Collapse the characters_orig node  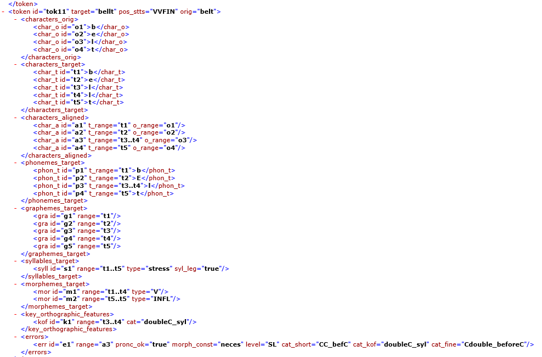[16, 19]
